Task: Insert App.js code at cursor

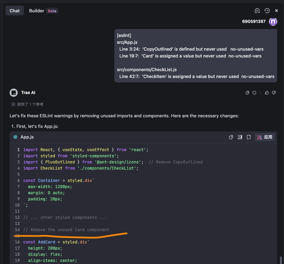Action: 240,137
